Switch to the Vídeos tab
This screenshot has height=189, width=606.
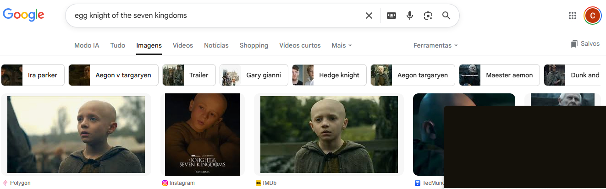(182, 45)
